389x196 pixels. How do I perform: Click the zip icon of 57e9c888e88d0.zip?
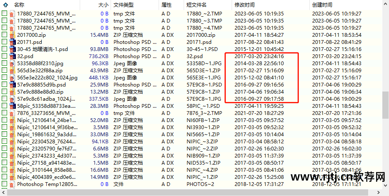(12, 92)
